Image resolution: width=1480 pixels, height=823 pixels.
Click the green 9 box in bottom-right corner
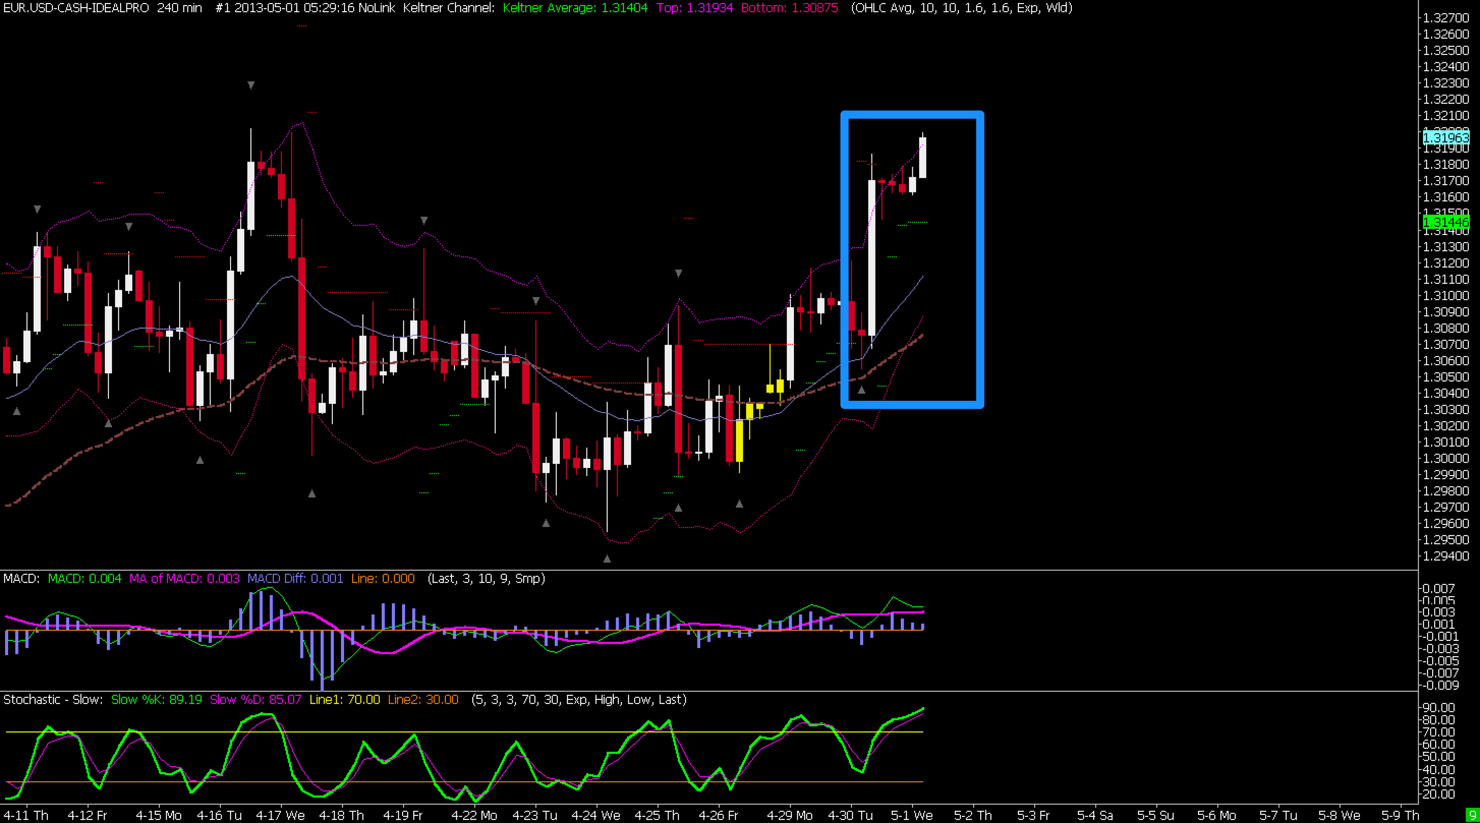(1473, 815)
